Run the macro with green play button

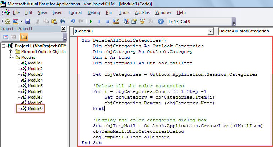[91, 22]
